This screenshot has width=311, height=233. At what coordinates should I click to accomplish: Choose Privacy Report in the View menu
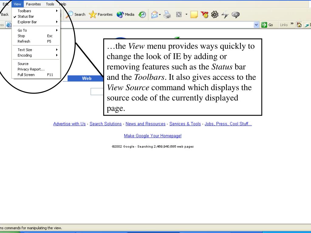pyautogui.click(x=36, y=69)
